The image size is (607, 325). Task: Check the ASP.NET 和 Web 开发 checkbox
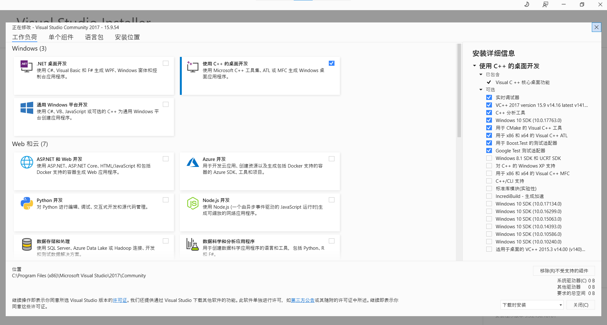coord(166,159)
